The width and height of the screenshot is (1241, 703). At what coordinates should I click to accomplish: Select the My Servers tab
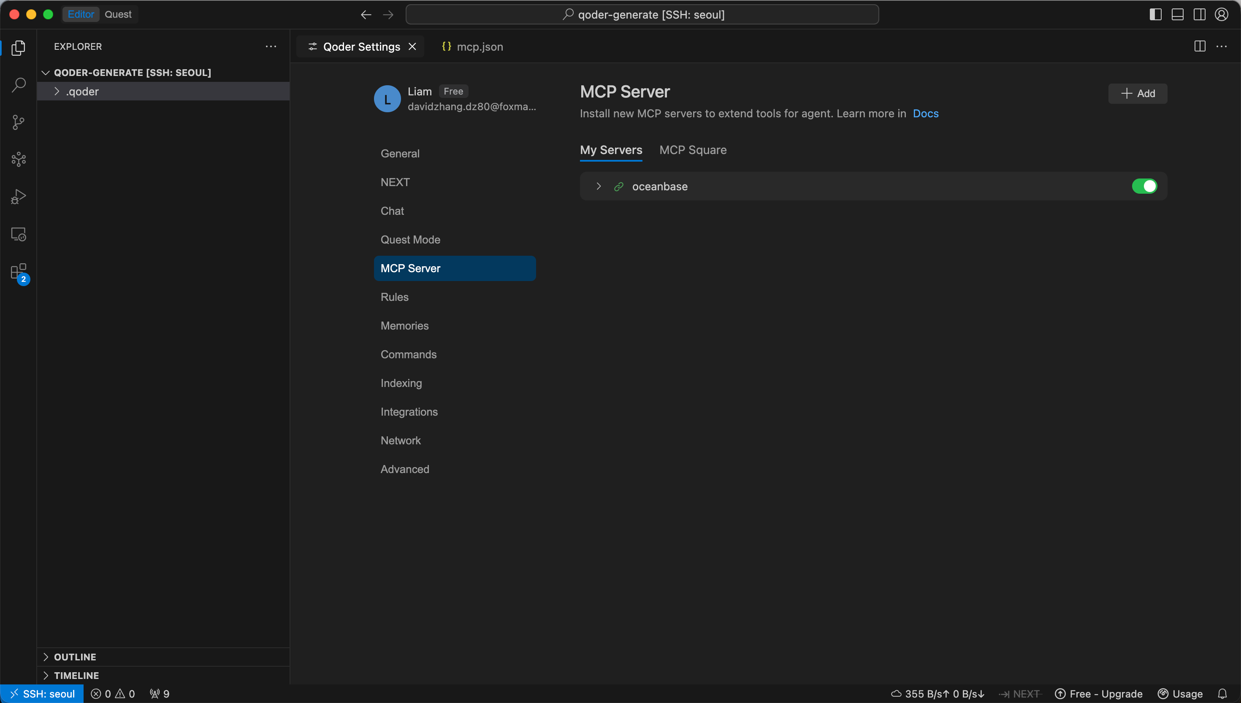tap(611, 150)
